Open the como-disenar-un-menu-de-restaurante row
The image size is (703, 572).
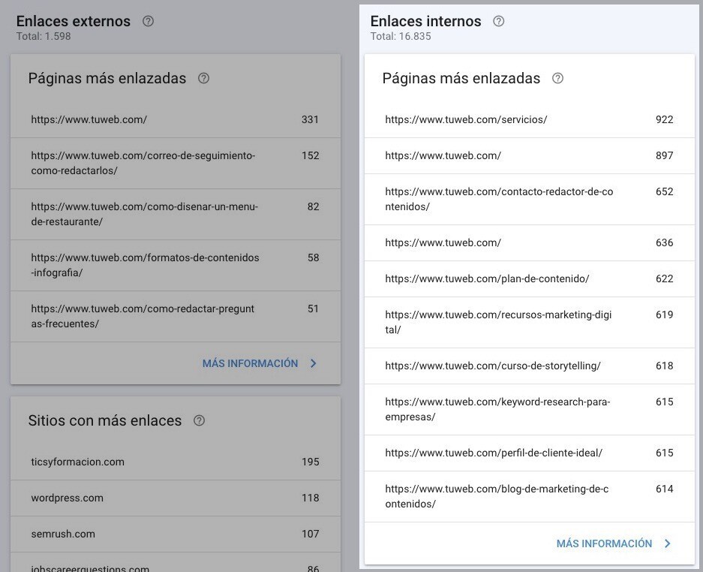pos(176,215)
